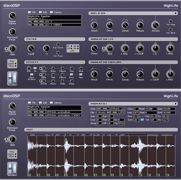Click the Loop OFF mode field

click(136, 113)
